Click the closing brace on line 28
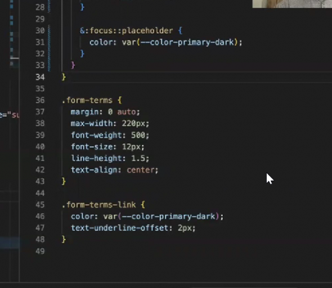This screenshot has width=332, height=288. click(82, 7)
